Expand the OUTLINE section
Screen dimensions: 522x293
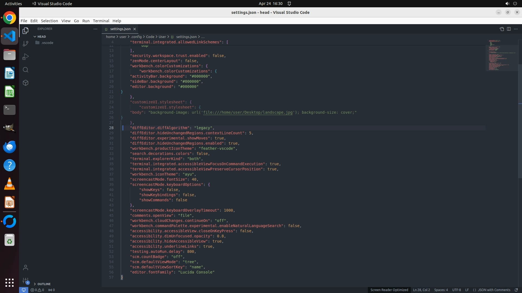(x=44, y=284)
